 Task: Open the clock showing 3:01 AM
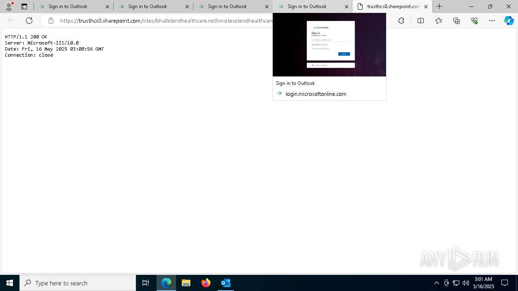[484, 283]
